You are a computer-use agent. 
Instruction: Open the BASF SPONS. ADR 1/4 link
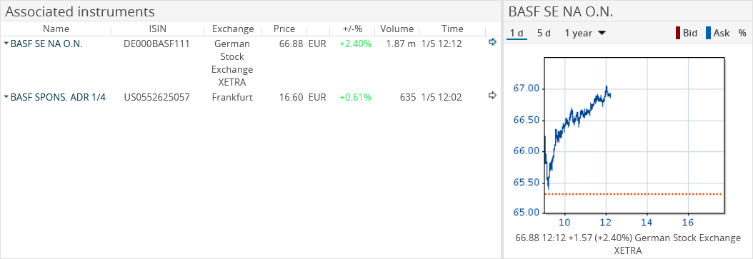(58, 97)
